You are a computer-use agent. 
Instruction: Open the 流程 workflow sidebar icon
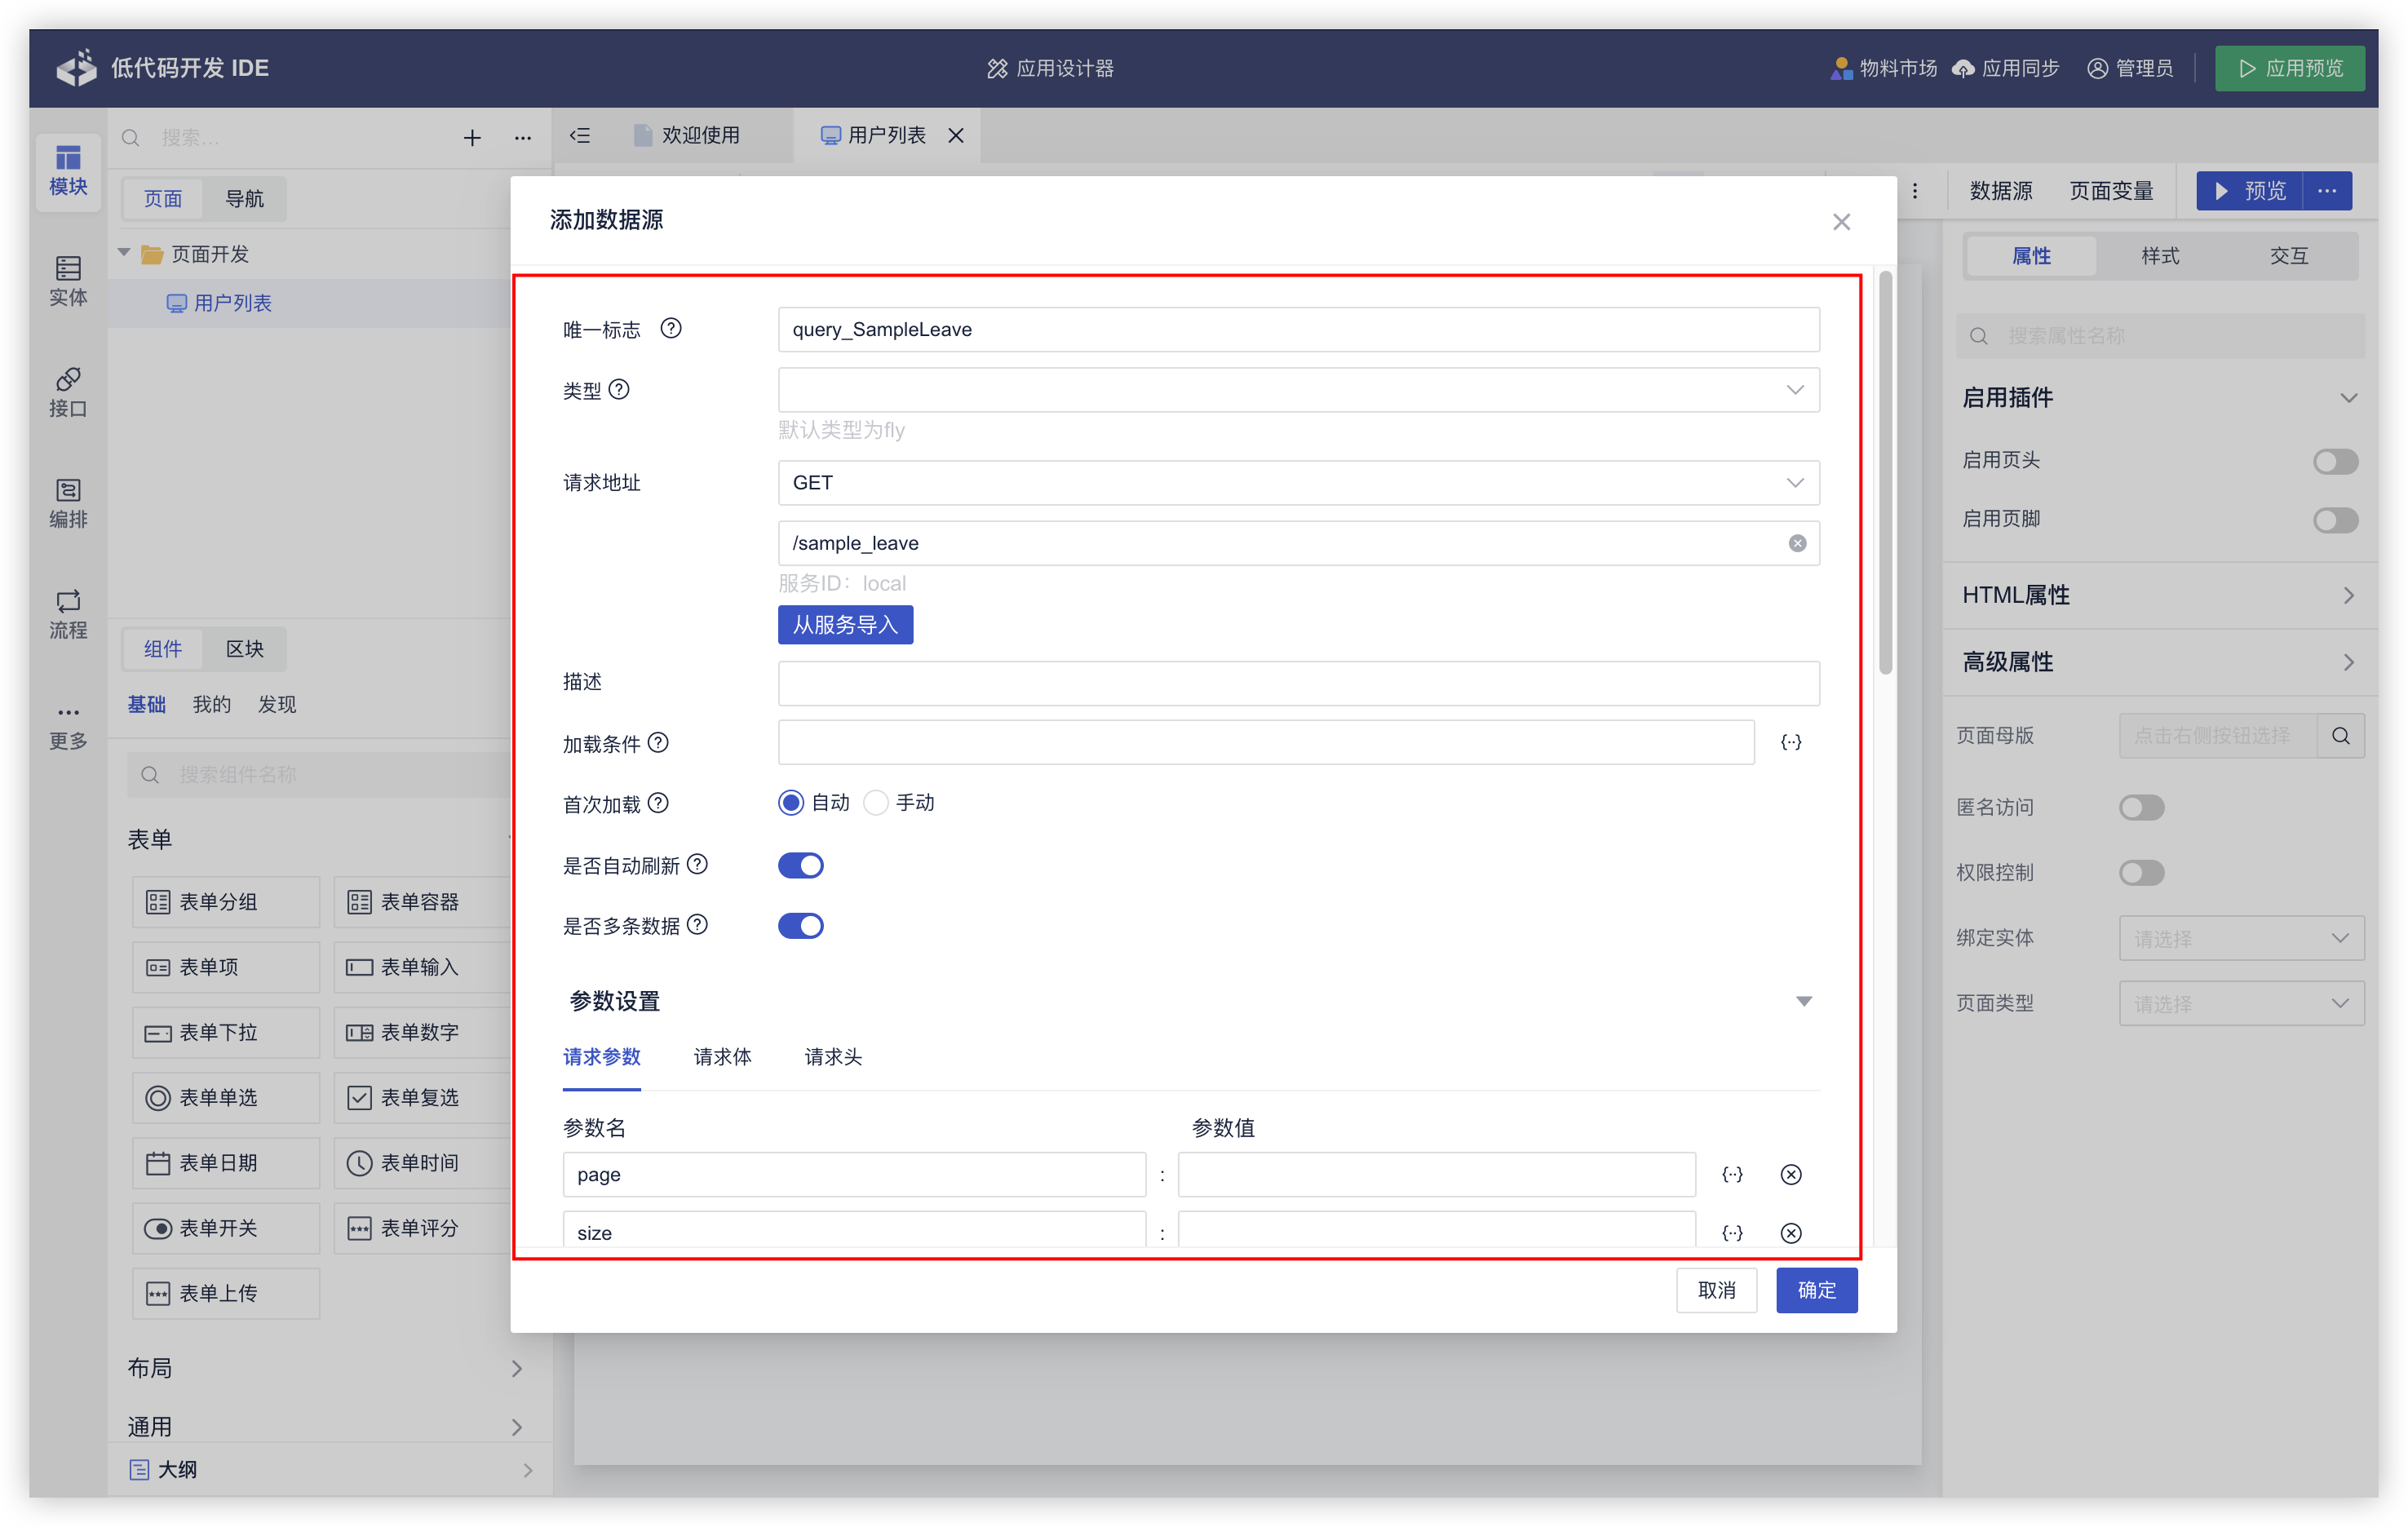point(68,613)
